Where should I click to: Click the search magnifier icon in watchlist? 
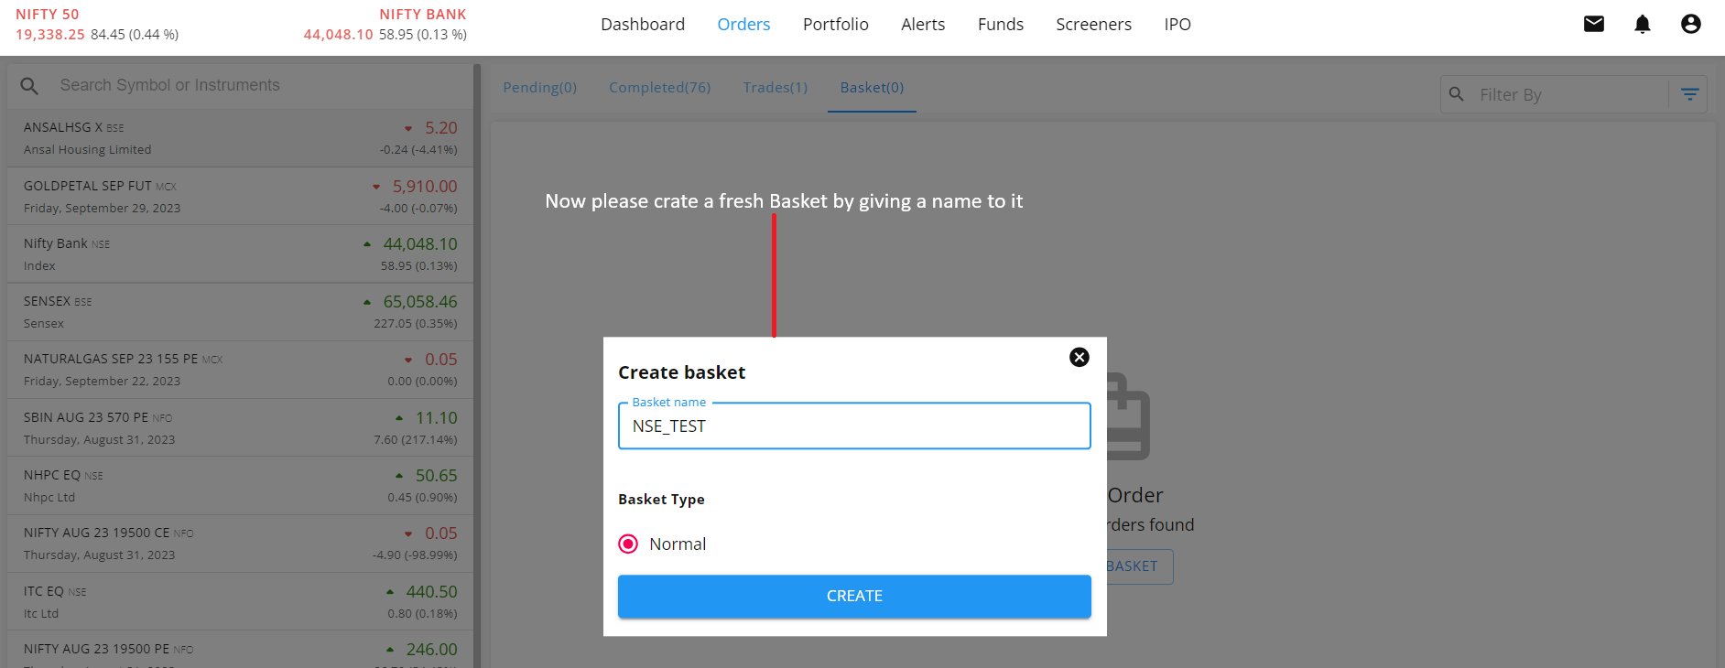click(29, 86)
